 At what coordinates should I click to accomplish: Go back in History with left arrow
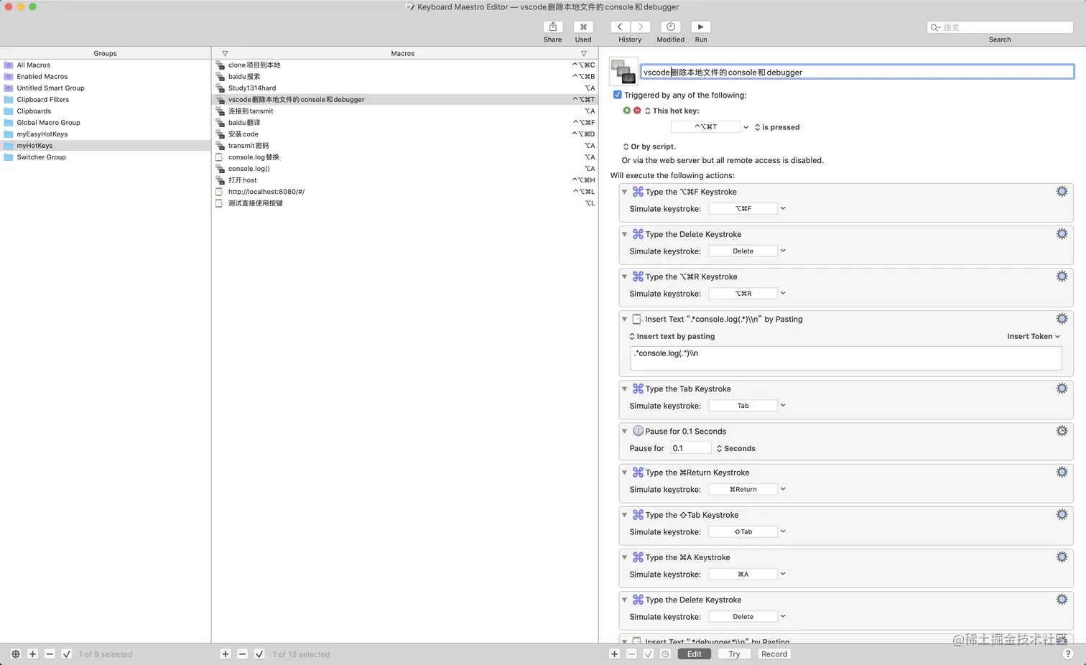[620, 27]
